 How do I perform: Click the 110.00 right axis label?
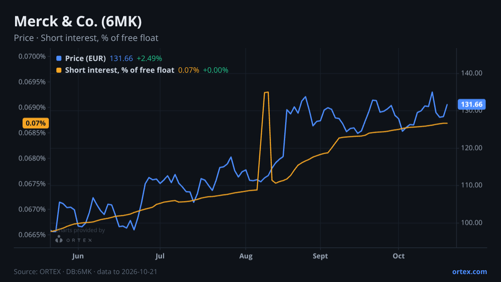(473, 185)
